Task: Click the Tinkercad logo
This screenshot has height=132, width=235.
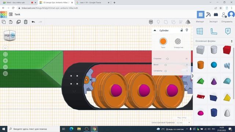Action: pos(4,15)
